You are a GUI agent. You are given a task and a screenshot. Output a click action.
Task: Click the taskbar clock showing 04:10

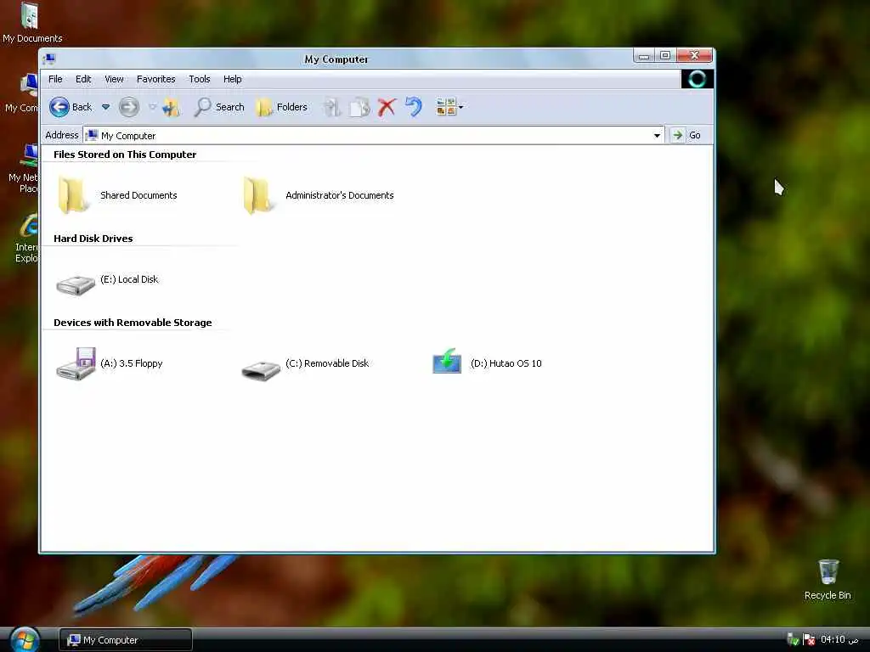pos(839,640)
